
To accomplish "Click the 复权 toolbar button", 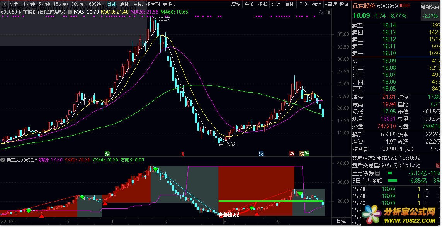I will (236, 4).
